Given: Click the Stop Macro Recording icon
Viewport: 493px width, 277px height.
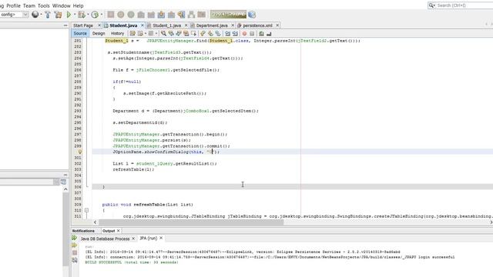Looking at the screenshot, I should pos(252,33).
